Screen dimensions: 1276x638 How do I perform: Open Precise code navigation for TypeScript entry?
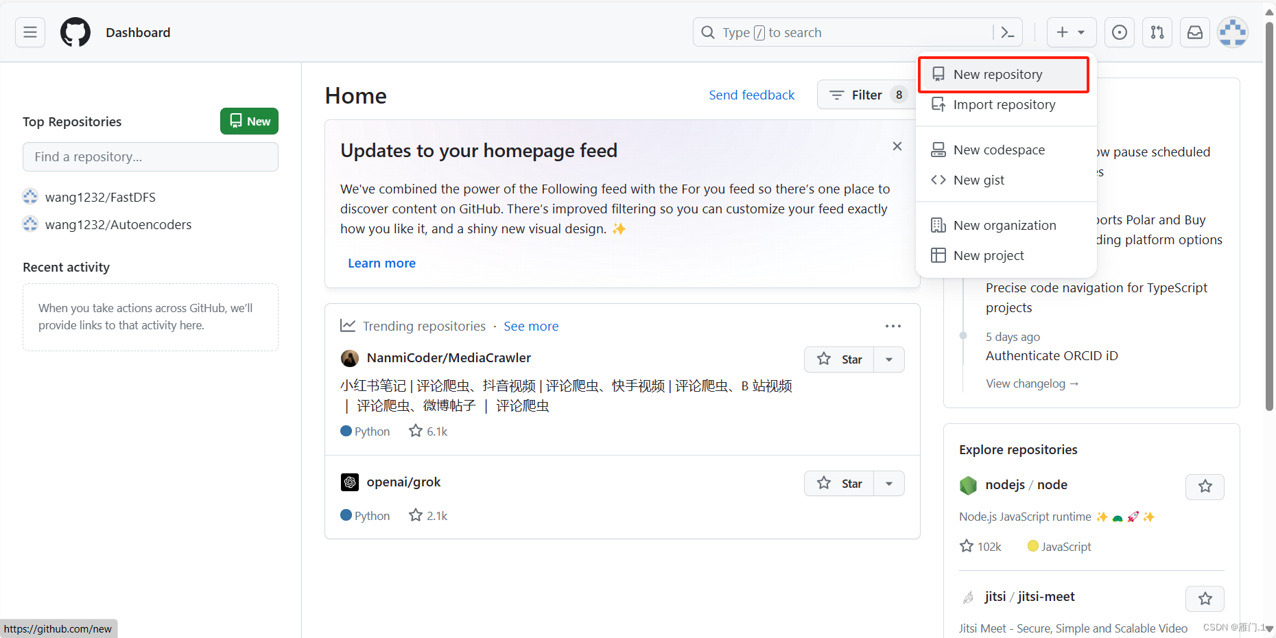(1096, 298)
